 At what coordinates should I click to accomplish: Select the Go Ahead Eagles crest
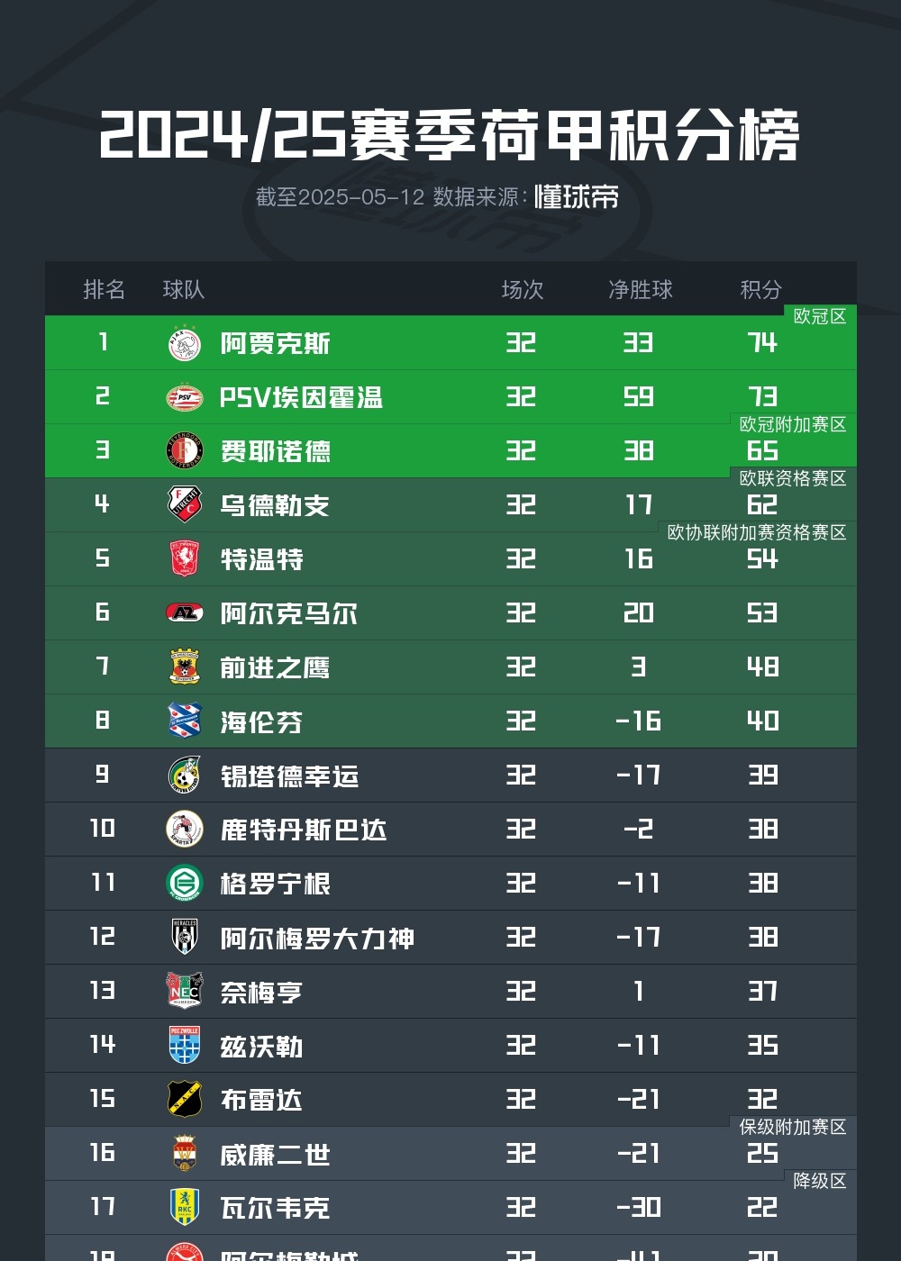185,667
